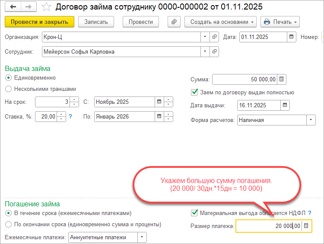Click the Погашение займа section heading
The height and width of the screenshot is (244, 324).
click(32, 204)
